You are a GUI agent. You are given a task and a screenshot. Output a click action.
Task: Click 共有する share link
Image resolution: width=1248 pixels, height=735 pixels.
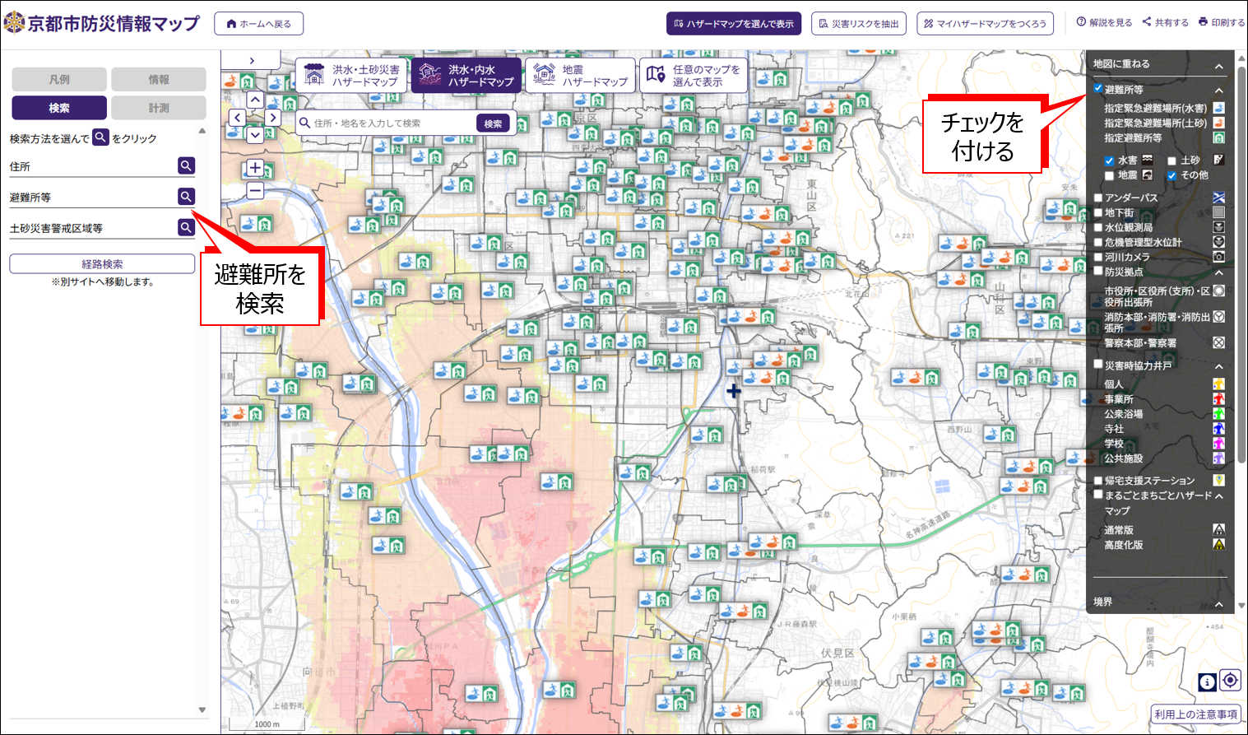(x=1165, y=23)
